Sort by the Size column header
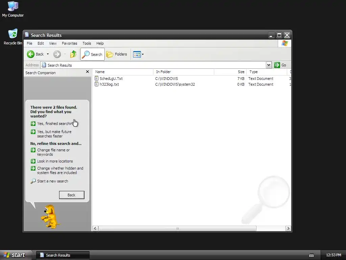Viewport: 346px width, 260px height. coord(230,72)
